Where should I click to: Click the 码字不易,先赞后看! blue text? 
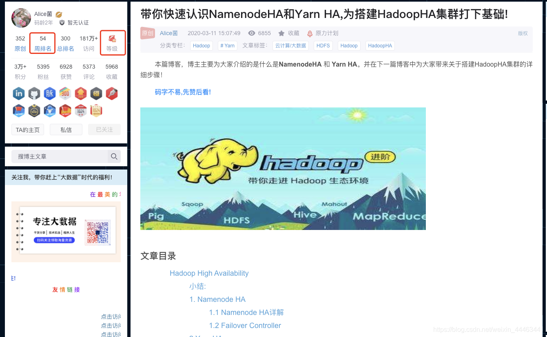[x=183, y=92]
